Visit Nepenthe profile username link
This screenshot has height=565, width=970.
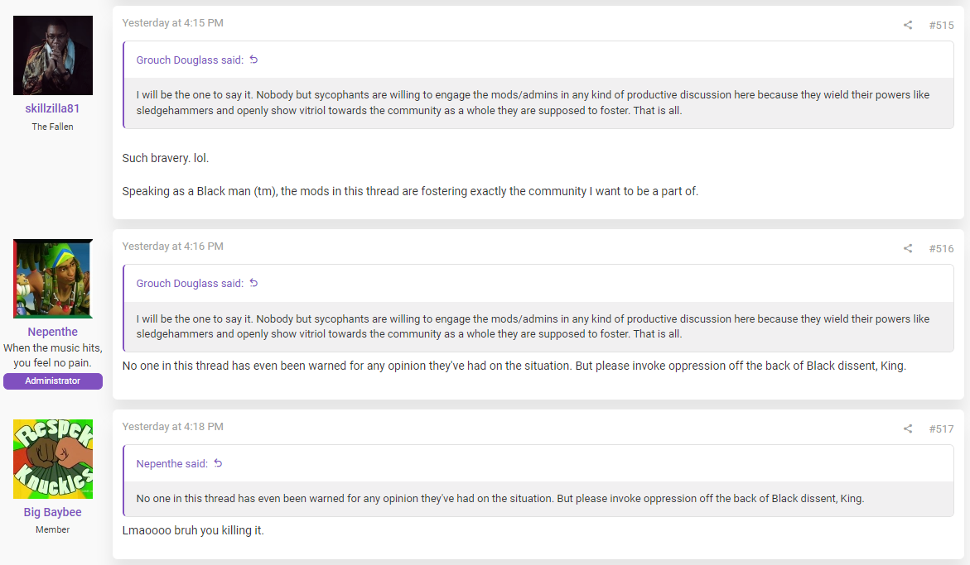[x=52, y=333]
